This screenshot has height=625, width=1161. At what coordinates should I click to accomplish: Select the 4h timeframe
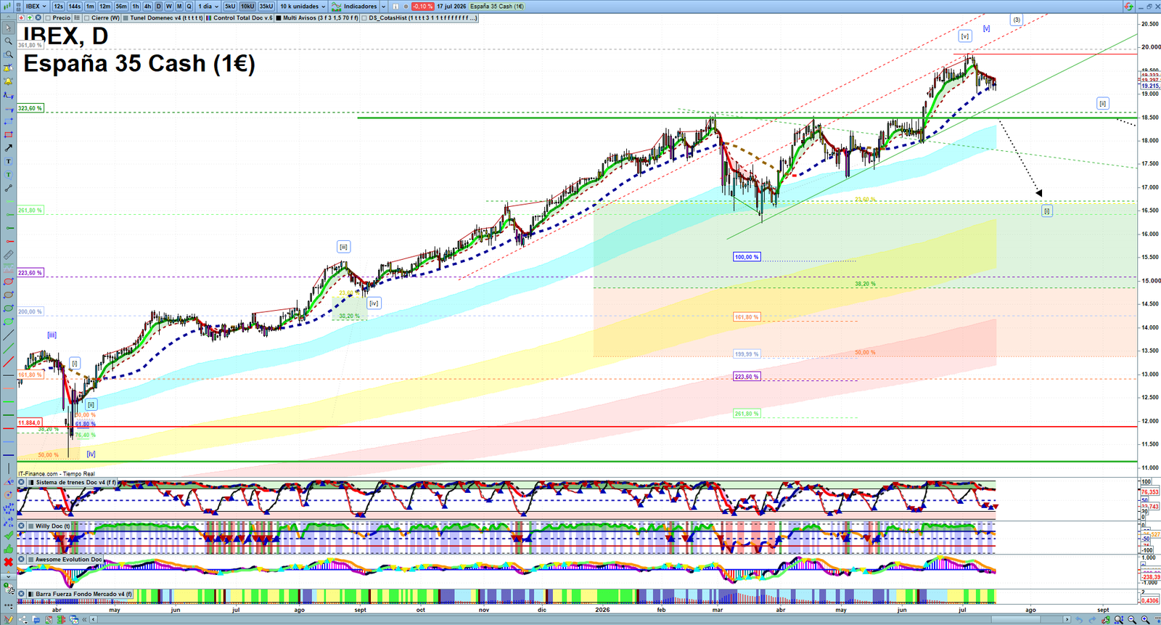[147, 7]
